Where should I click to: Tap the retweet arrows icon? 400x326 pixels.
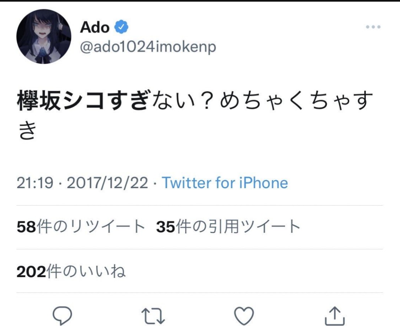coord(153,316)
